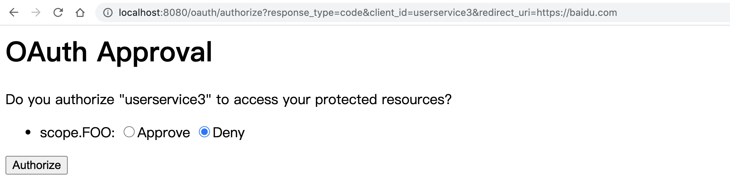
Task: Open the browser home page
Action: coord(80,13)
